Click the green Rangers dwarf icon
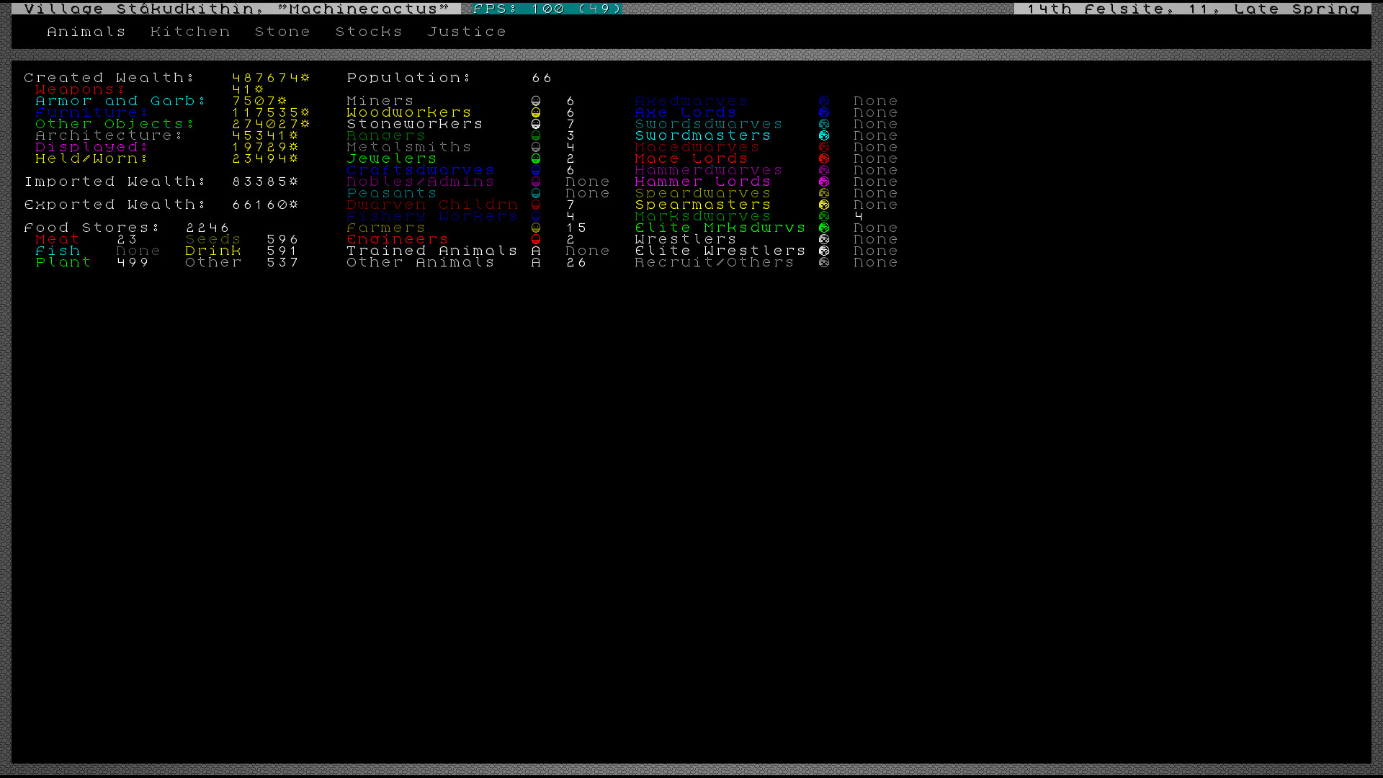Screen dimensions: 1383x778 536,135
